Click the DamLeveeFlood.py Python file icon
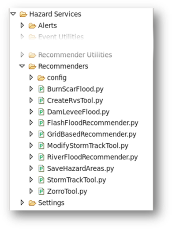The image size is (172, 229). pos(41,112)
